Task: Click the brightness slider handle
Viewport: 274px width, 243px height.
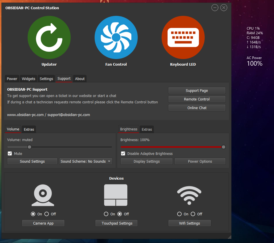Action: coord(223,147)
